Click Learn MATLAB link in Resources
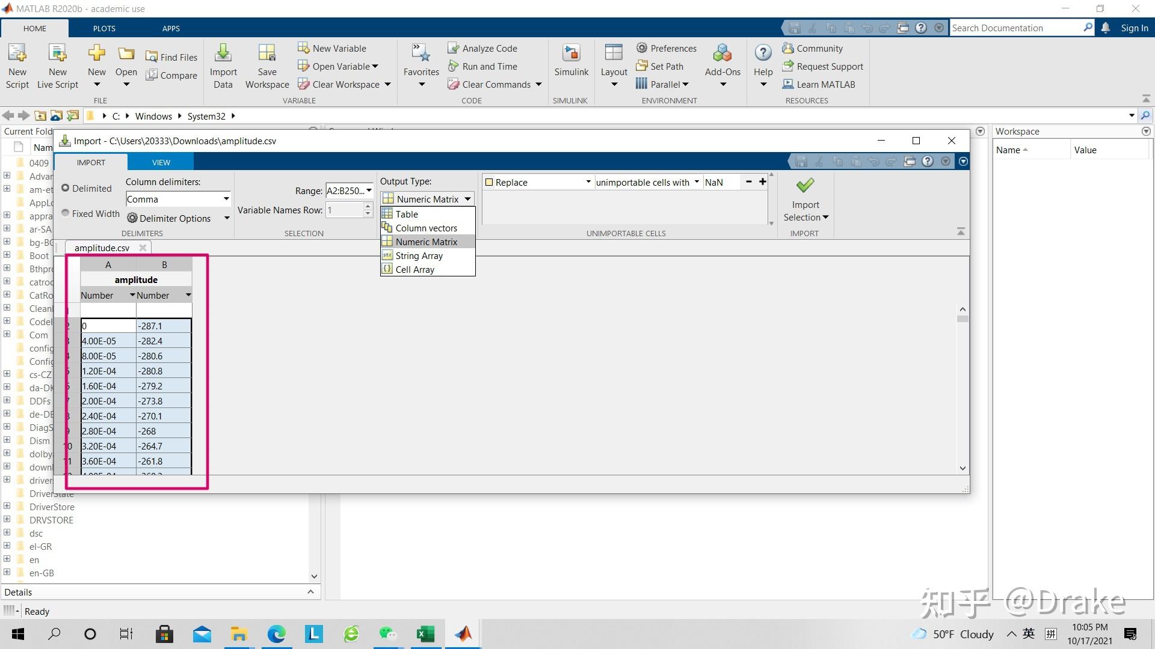This screenshot has height=649, width=1155. [x=825, y=84]
